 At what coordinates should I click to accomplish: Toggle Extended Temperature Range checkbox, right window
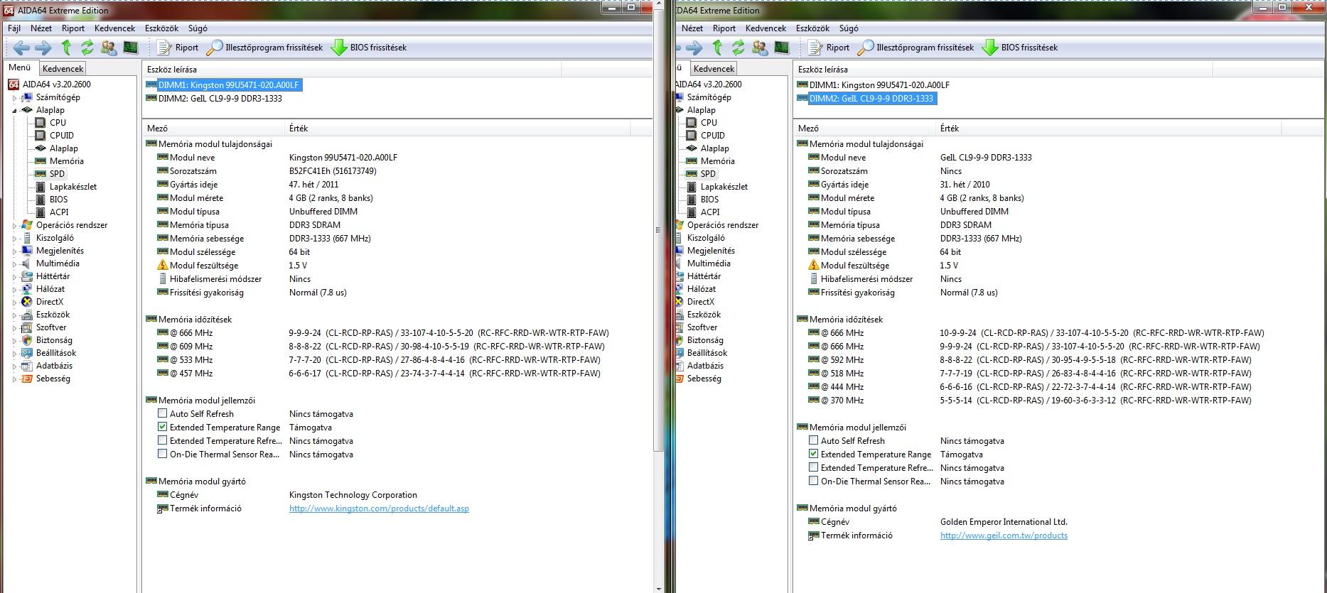813,454
